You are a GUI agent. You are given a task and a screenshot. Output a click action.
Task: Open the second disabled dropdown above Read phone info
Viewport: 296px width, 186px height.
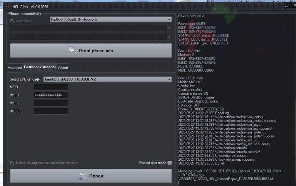(91, 37)
